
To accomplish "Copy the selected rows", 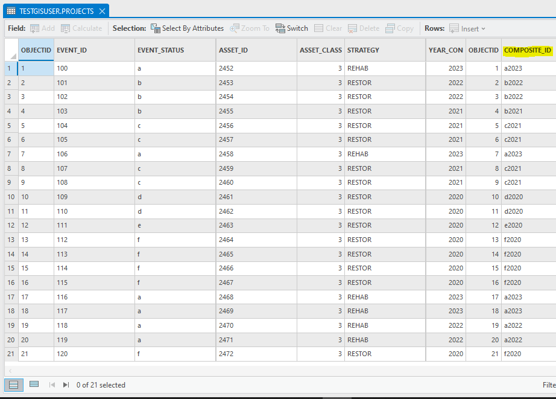I will coord(399,28).
